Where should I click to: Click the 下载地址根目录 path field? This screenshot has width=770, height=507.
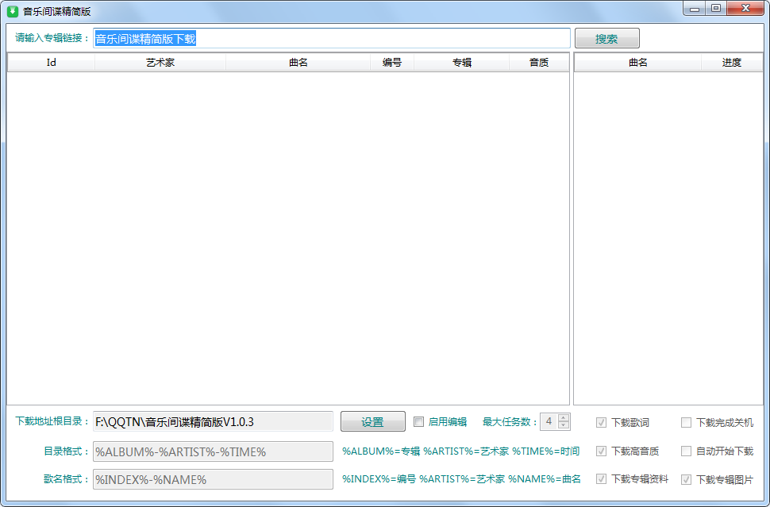(213, 421)
